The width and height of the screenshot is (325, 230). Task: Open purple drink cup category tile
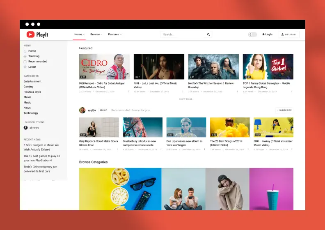(271, 189)
